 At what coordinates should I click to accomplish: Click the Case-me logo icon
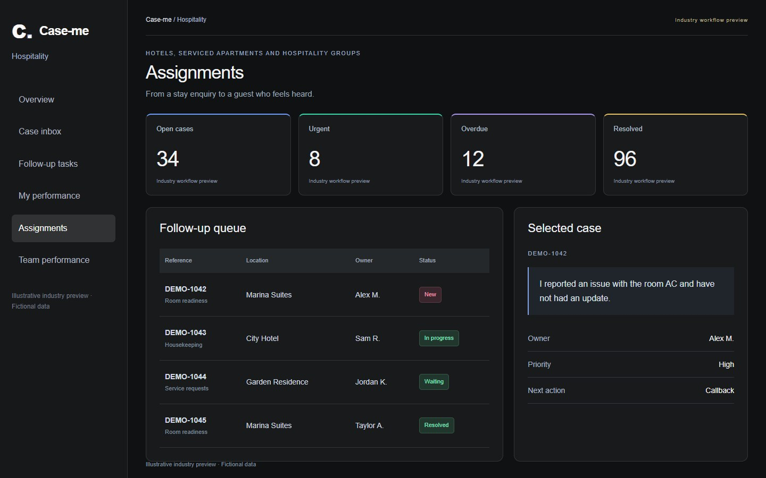[x=22, y=31]
